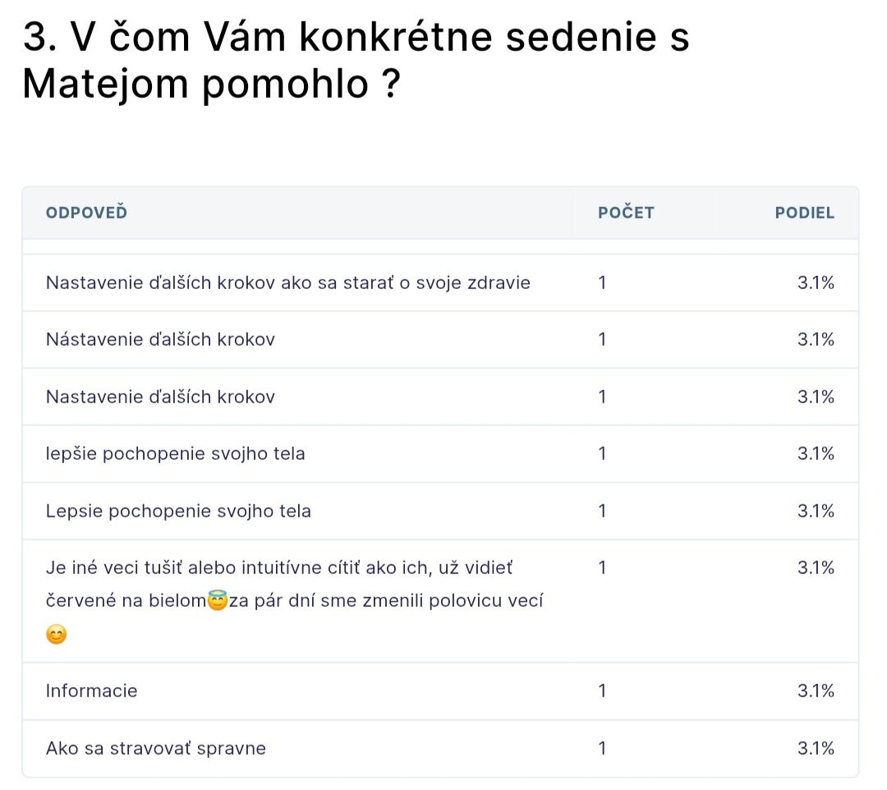Image resolution: width=887 pixels, height=790 pixels.
Task: Click percentage for "Lepsie pochopenie svojho tela" row
Action: click(816, 511)
